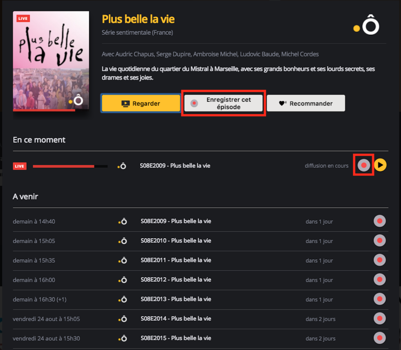
Task: Click the time demain à 15h35
Action: (34, 260)
